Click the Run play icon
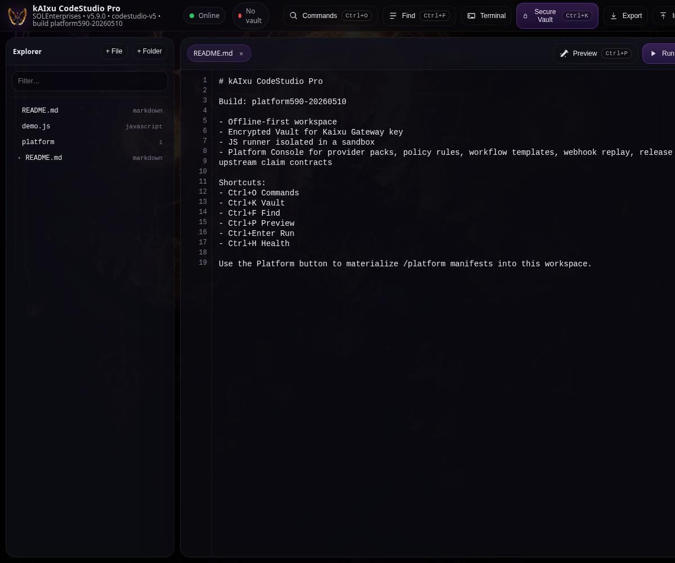 (653, 53)
